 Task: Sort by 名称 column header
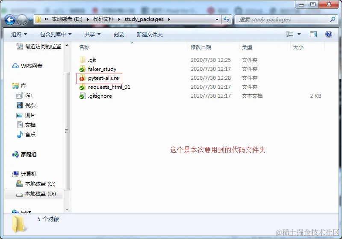pyautogui.click(x=84, y=47)
